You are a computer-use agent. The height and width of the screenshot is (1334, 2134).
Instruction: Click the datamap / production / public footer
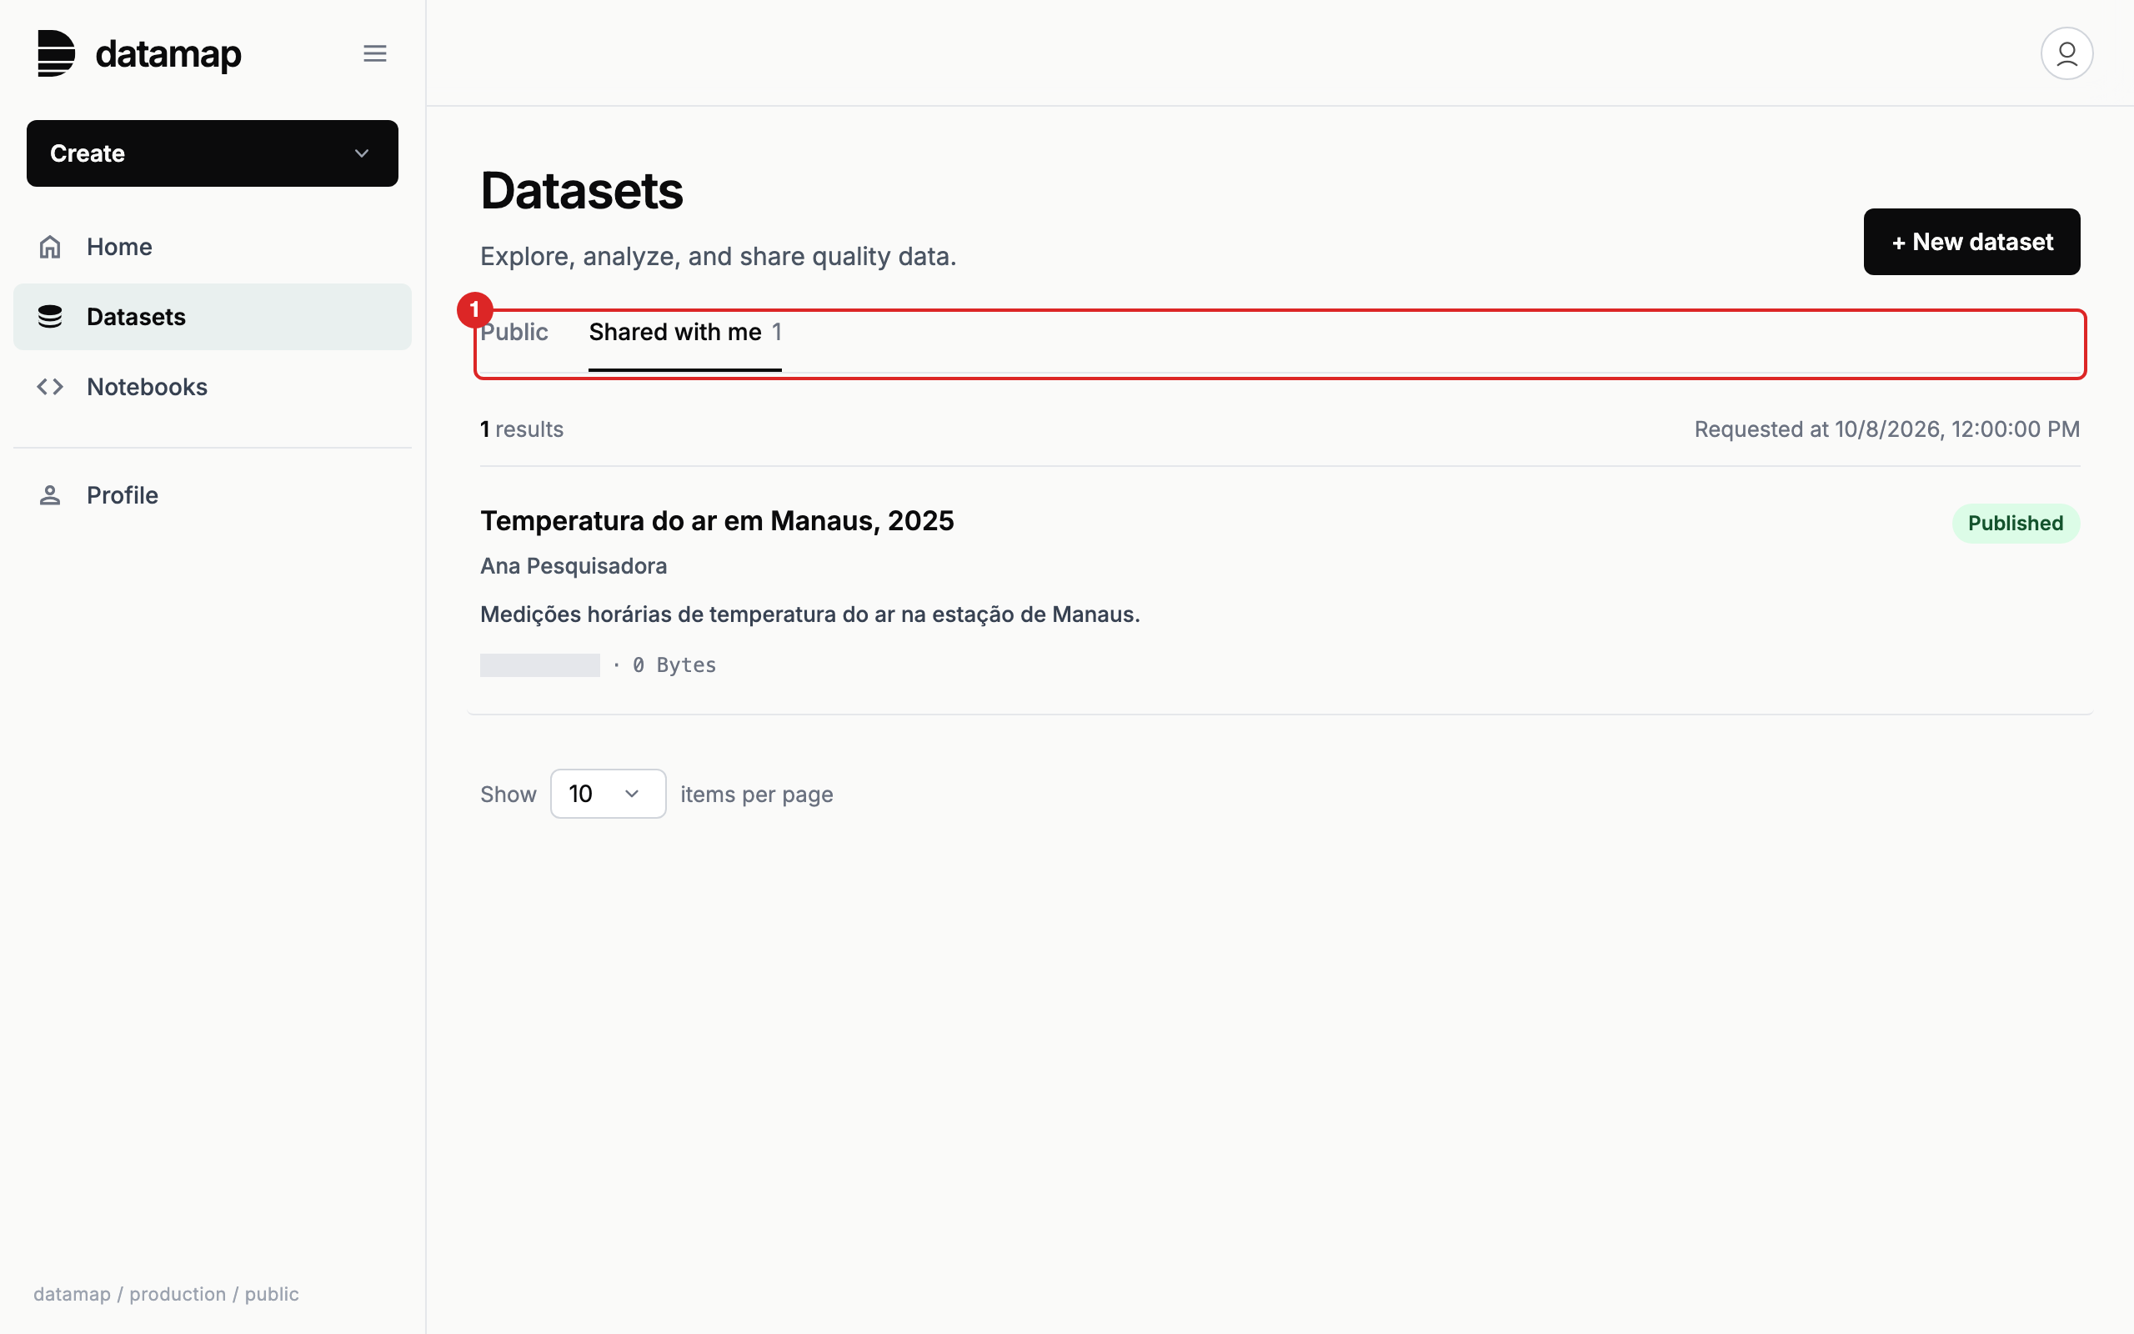(x=166, y=1294)
